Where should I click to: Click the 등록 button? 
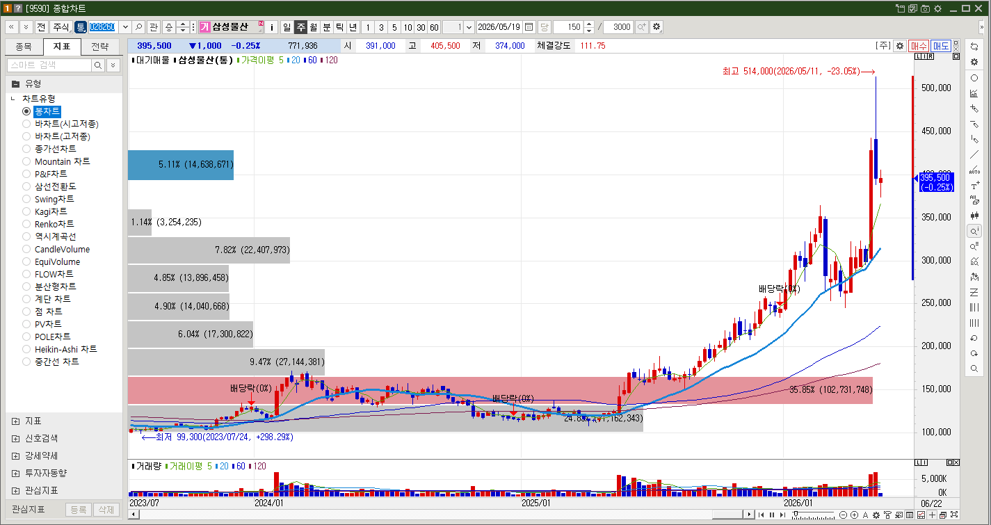click(78, 510)
